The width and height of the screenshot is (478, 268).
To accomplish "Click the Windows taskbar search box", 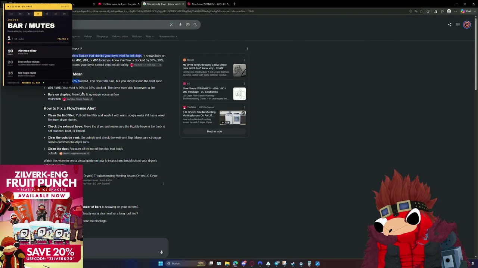I will pos(186,264).
